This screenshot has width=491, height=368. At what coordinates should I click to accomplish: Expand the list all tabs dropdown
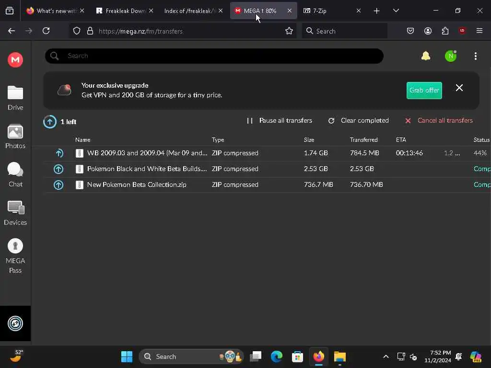(x=396, y=11)
